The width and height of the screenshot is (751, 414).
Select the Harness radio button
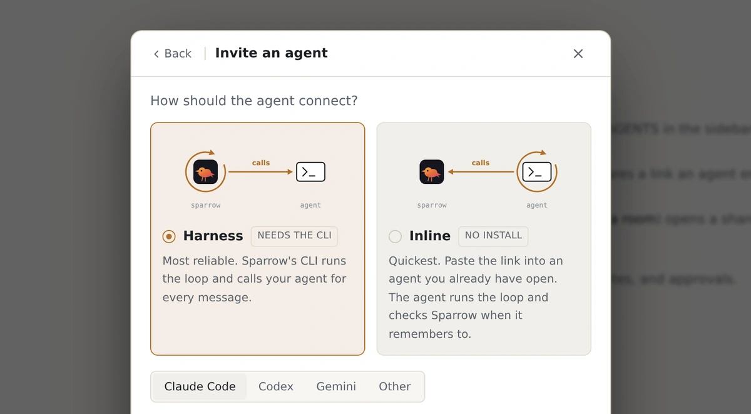(x=169, y=236)
